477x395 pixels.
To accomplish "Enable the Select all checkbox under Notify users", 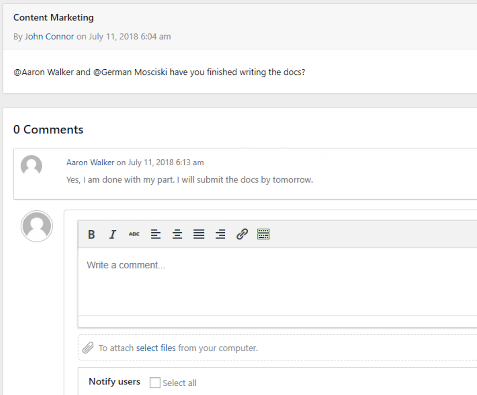I will click(155, 383).
